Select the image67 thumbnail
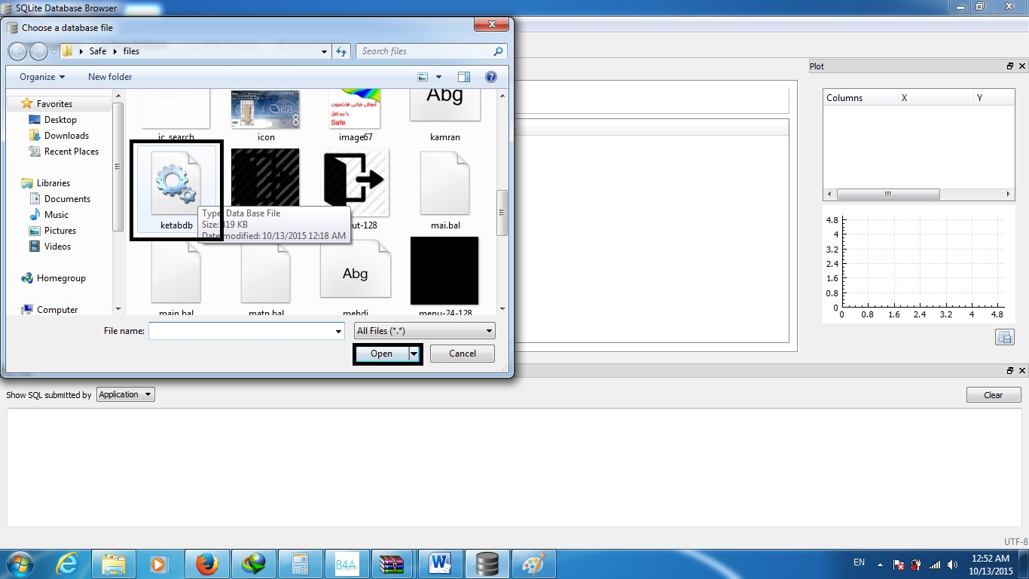The width and height of the screenshot is (1029, 579). (x=356, y=115)
